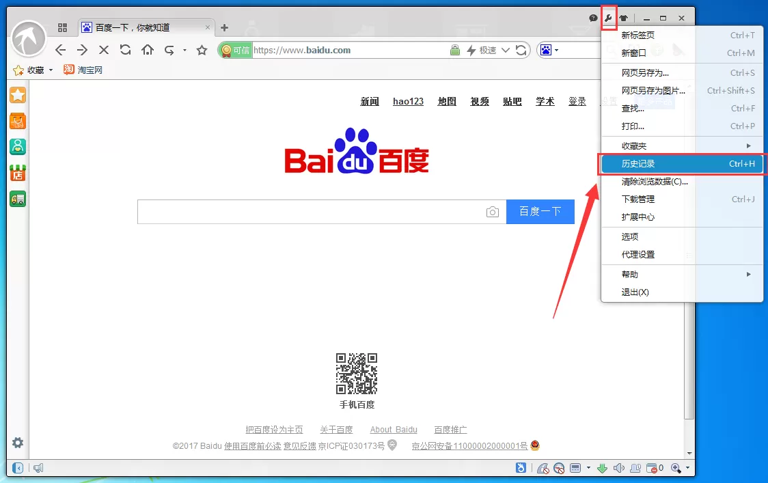Open the sidebar favorites star icon
Viewport: 768px width, 483px height.
click(18, 95)
